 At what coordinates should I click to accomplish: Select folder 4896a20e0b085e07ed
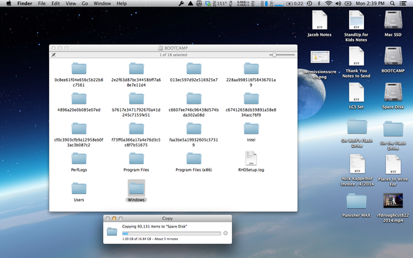tap(79, 99)
